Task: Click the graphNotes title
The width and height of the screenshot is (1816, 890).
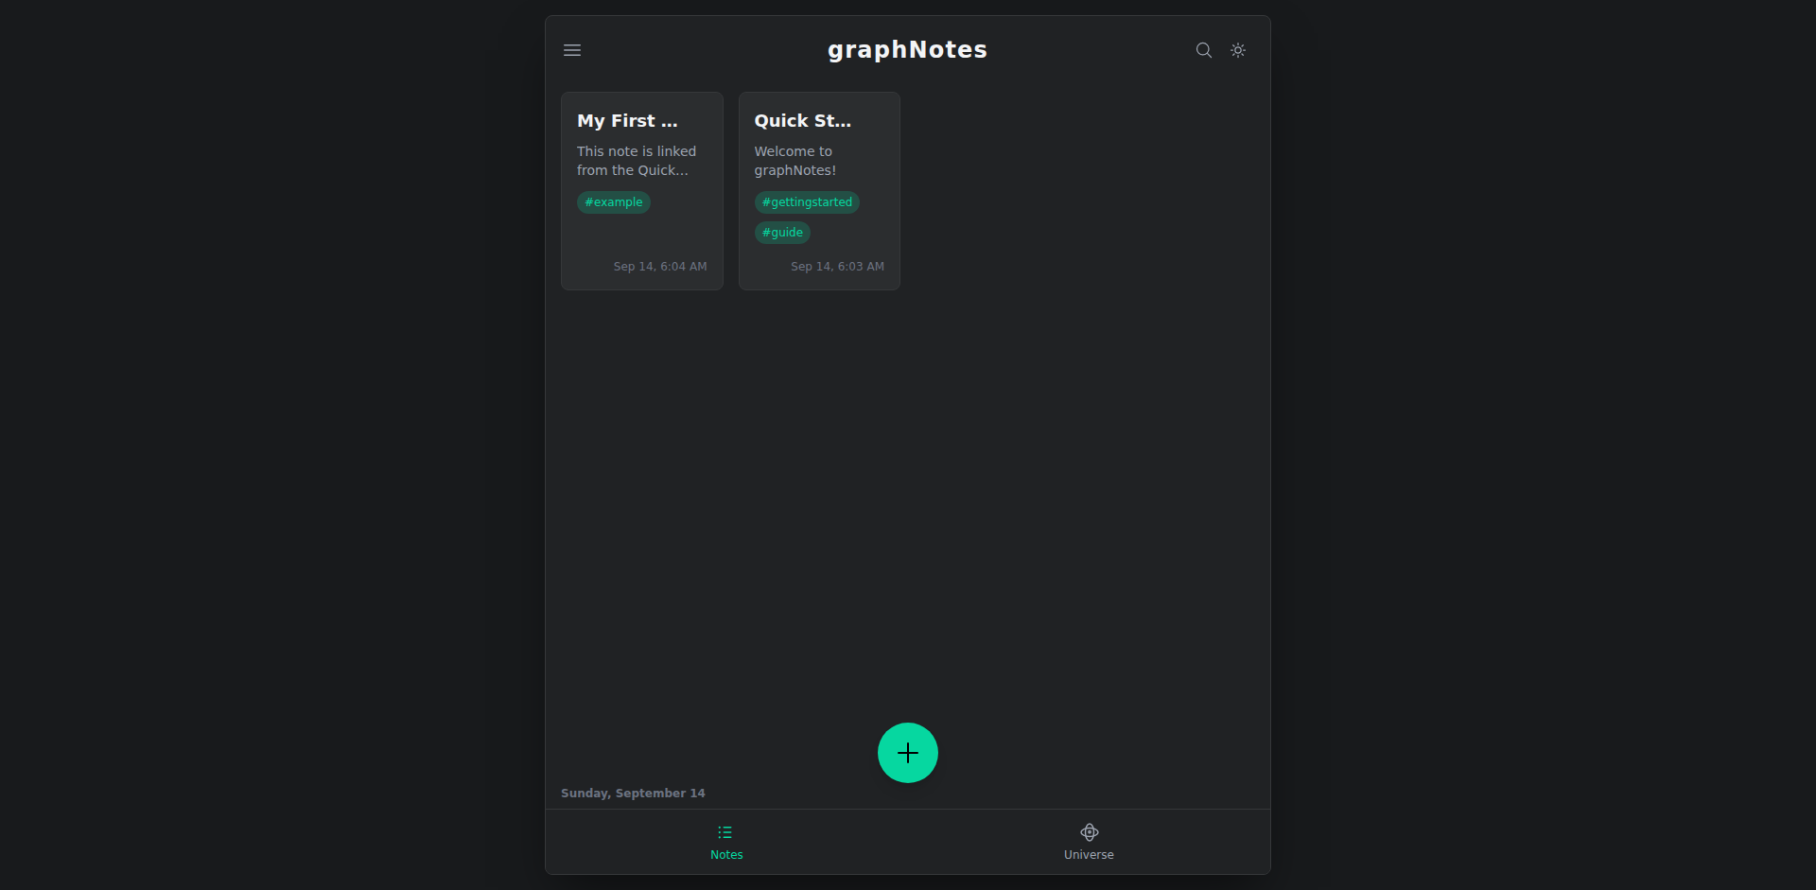Action: pyautogui.click(x=907, y=50)
